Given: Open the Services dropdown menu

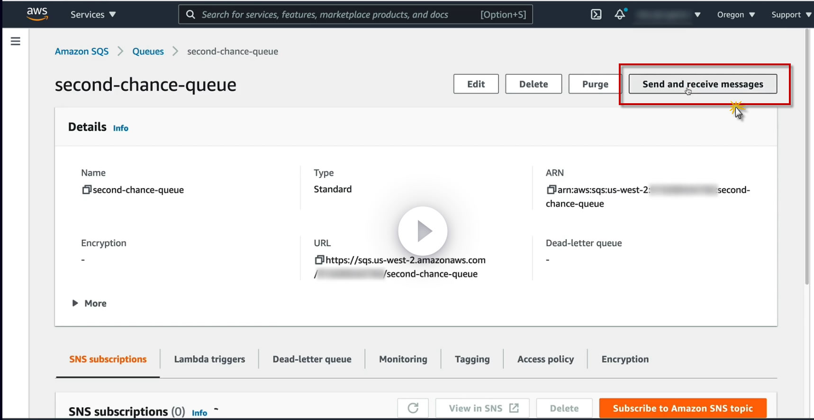Looking at the screenshot, I should tap(93, 15).
